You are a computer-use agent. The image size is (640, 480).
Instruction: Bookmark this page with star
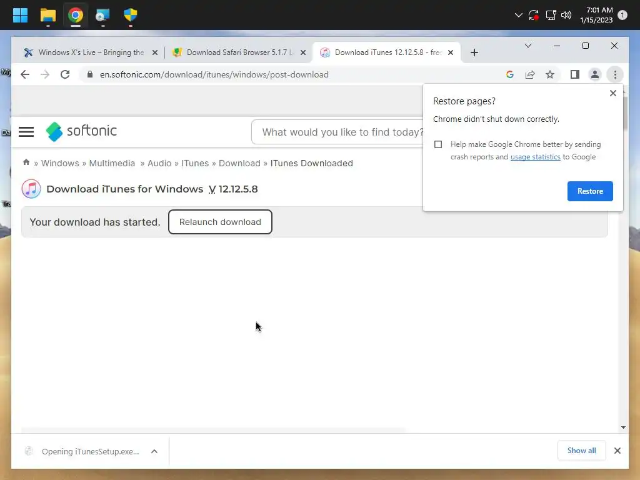point(550,74)
